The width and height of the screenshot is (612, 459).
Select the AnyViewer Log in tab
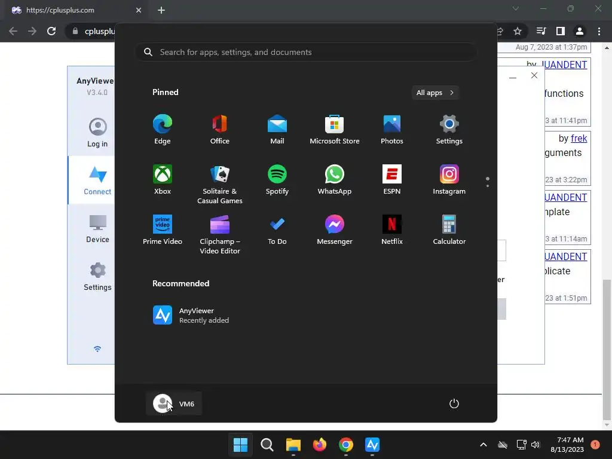tap(97, 133)
